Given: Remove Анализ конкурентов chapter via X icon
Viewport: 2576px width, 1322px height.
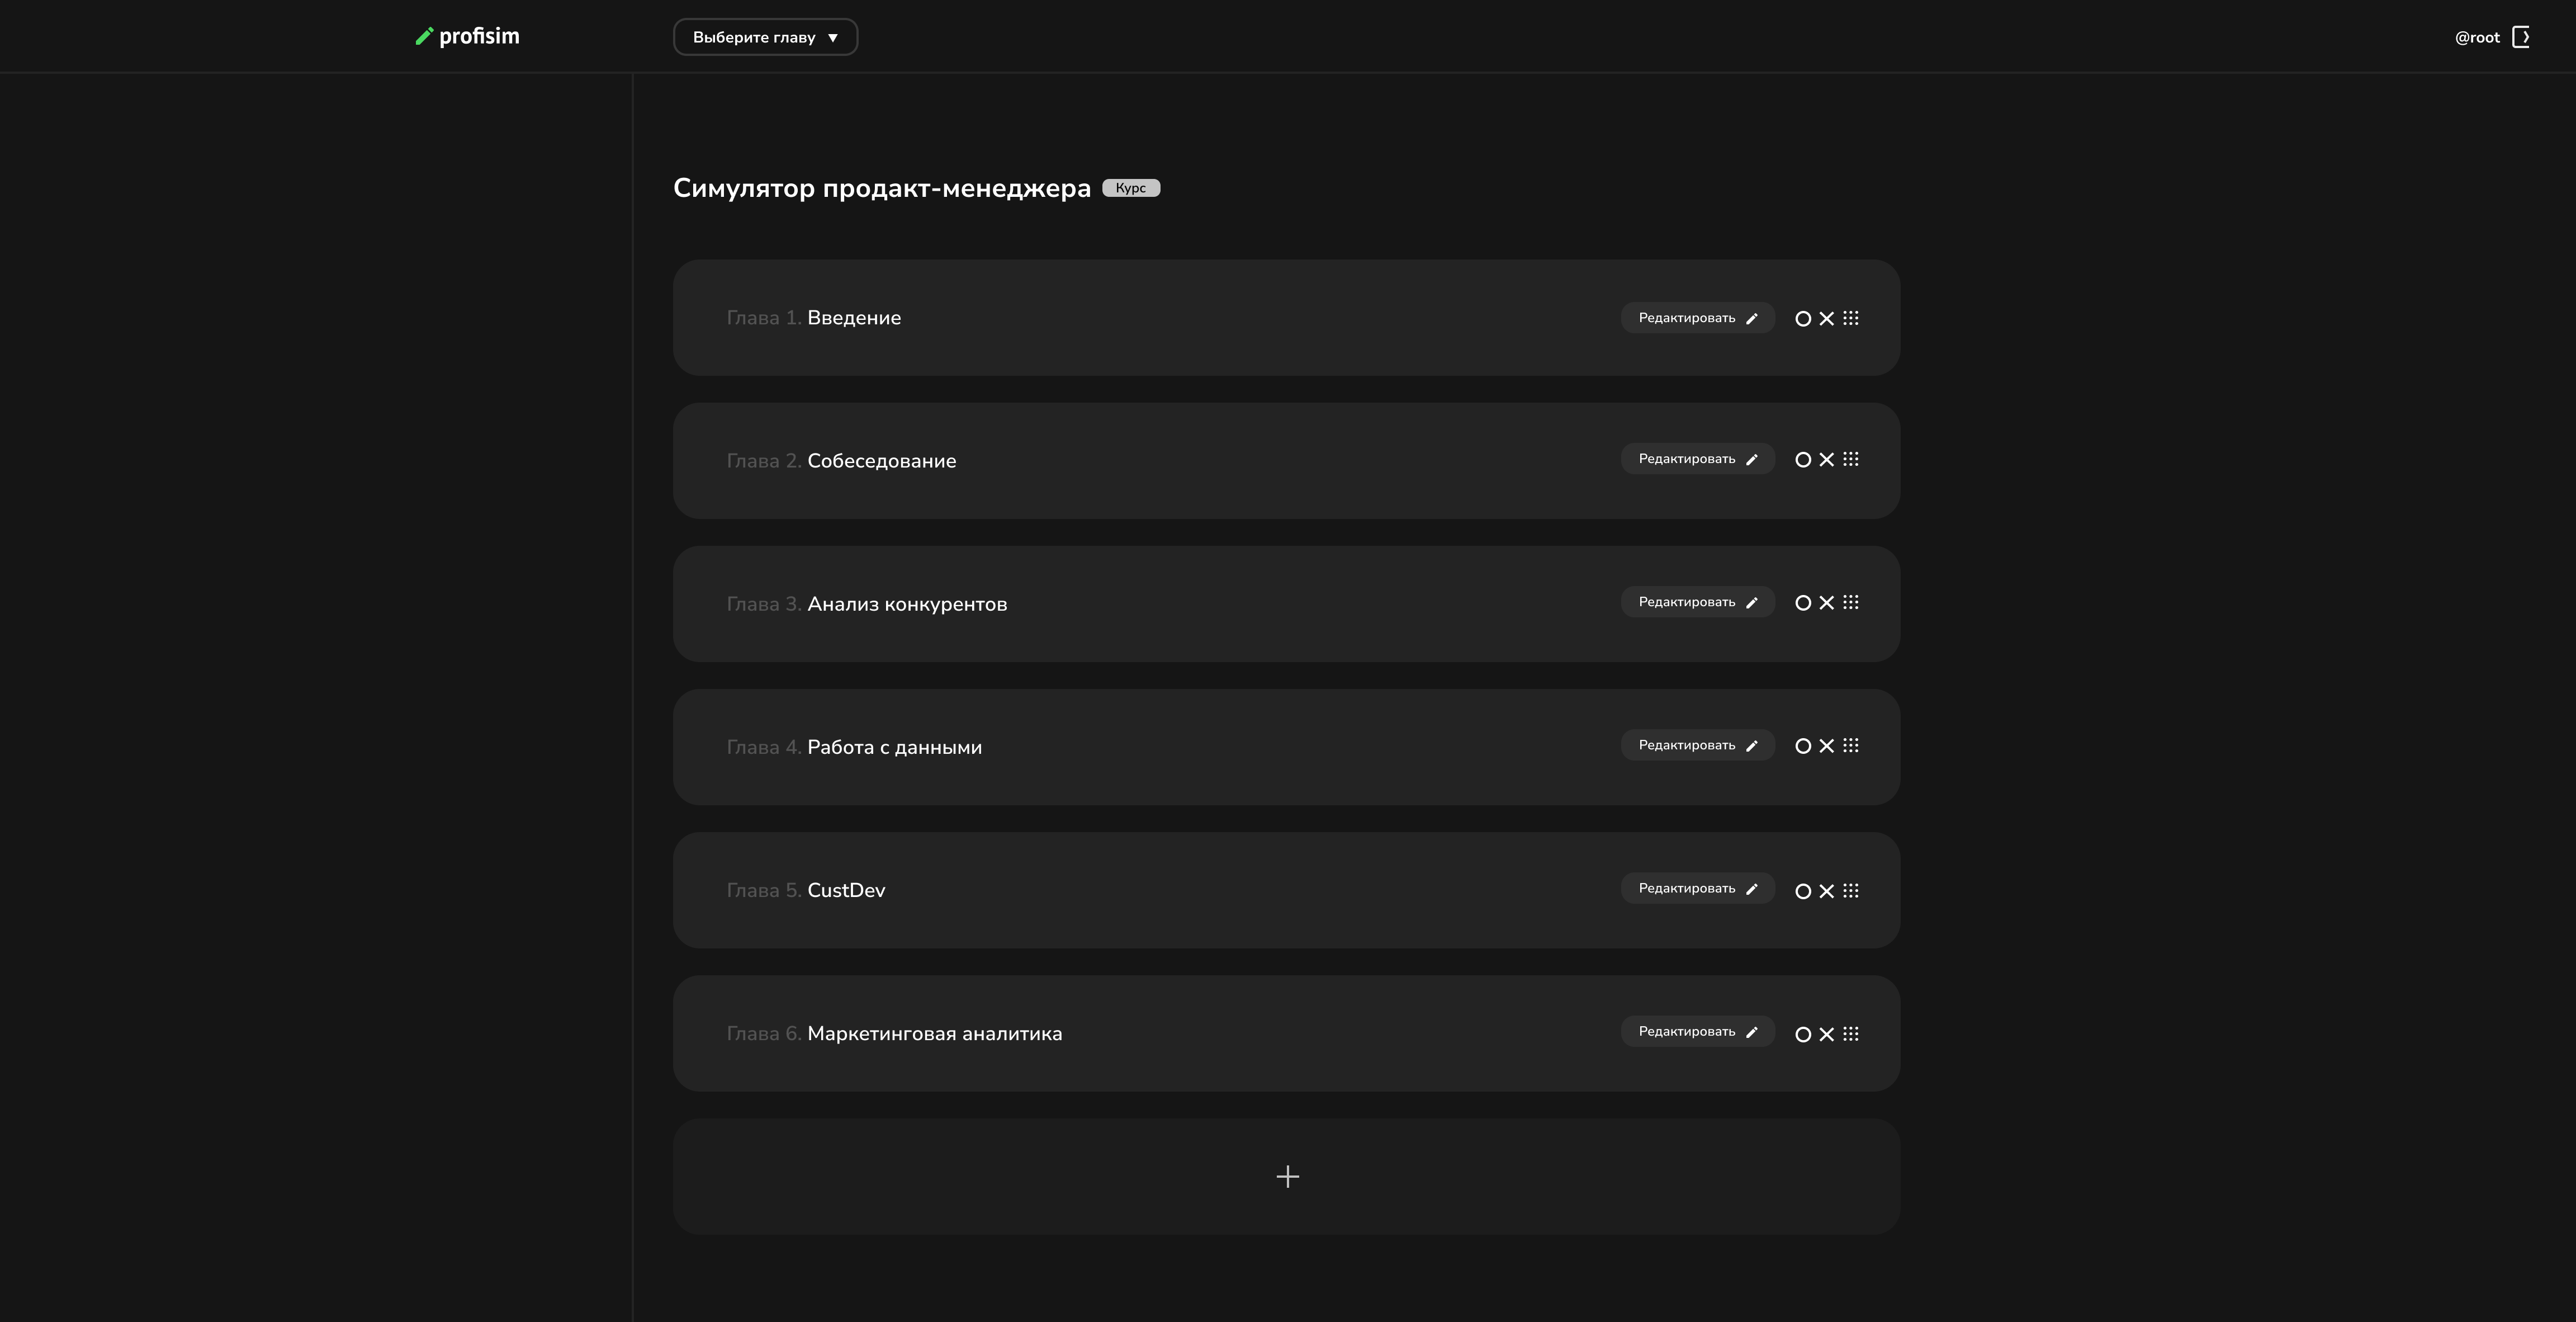Looking at the screenshot, I should 1827,602.
